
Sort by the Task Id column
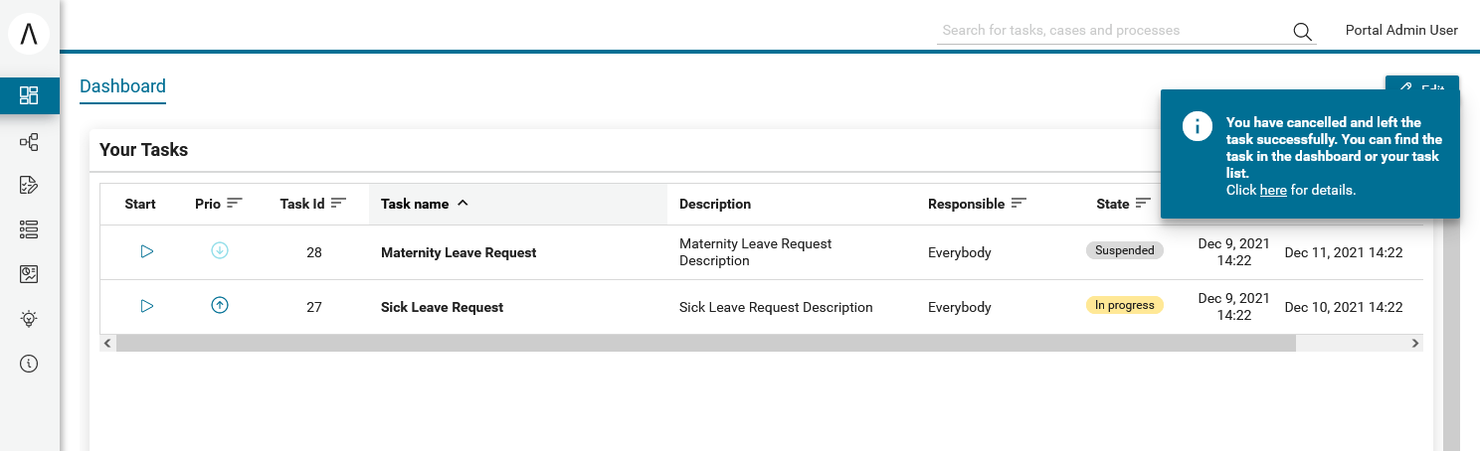click(x=338, y=203)
